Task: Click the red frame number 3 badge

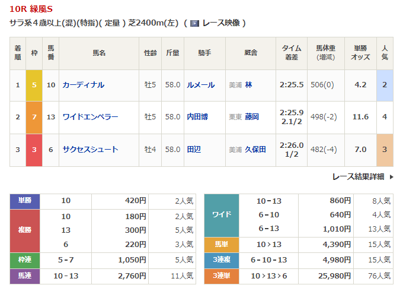Action: [x=34, y=150]
